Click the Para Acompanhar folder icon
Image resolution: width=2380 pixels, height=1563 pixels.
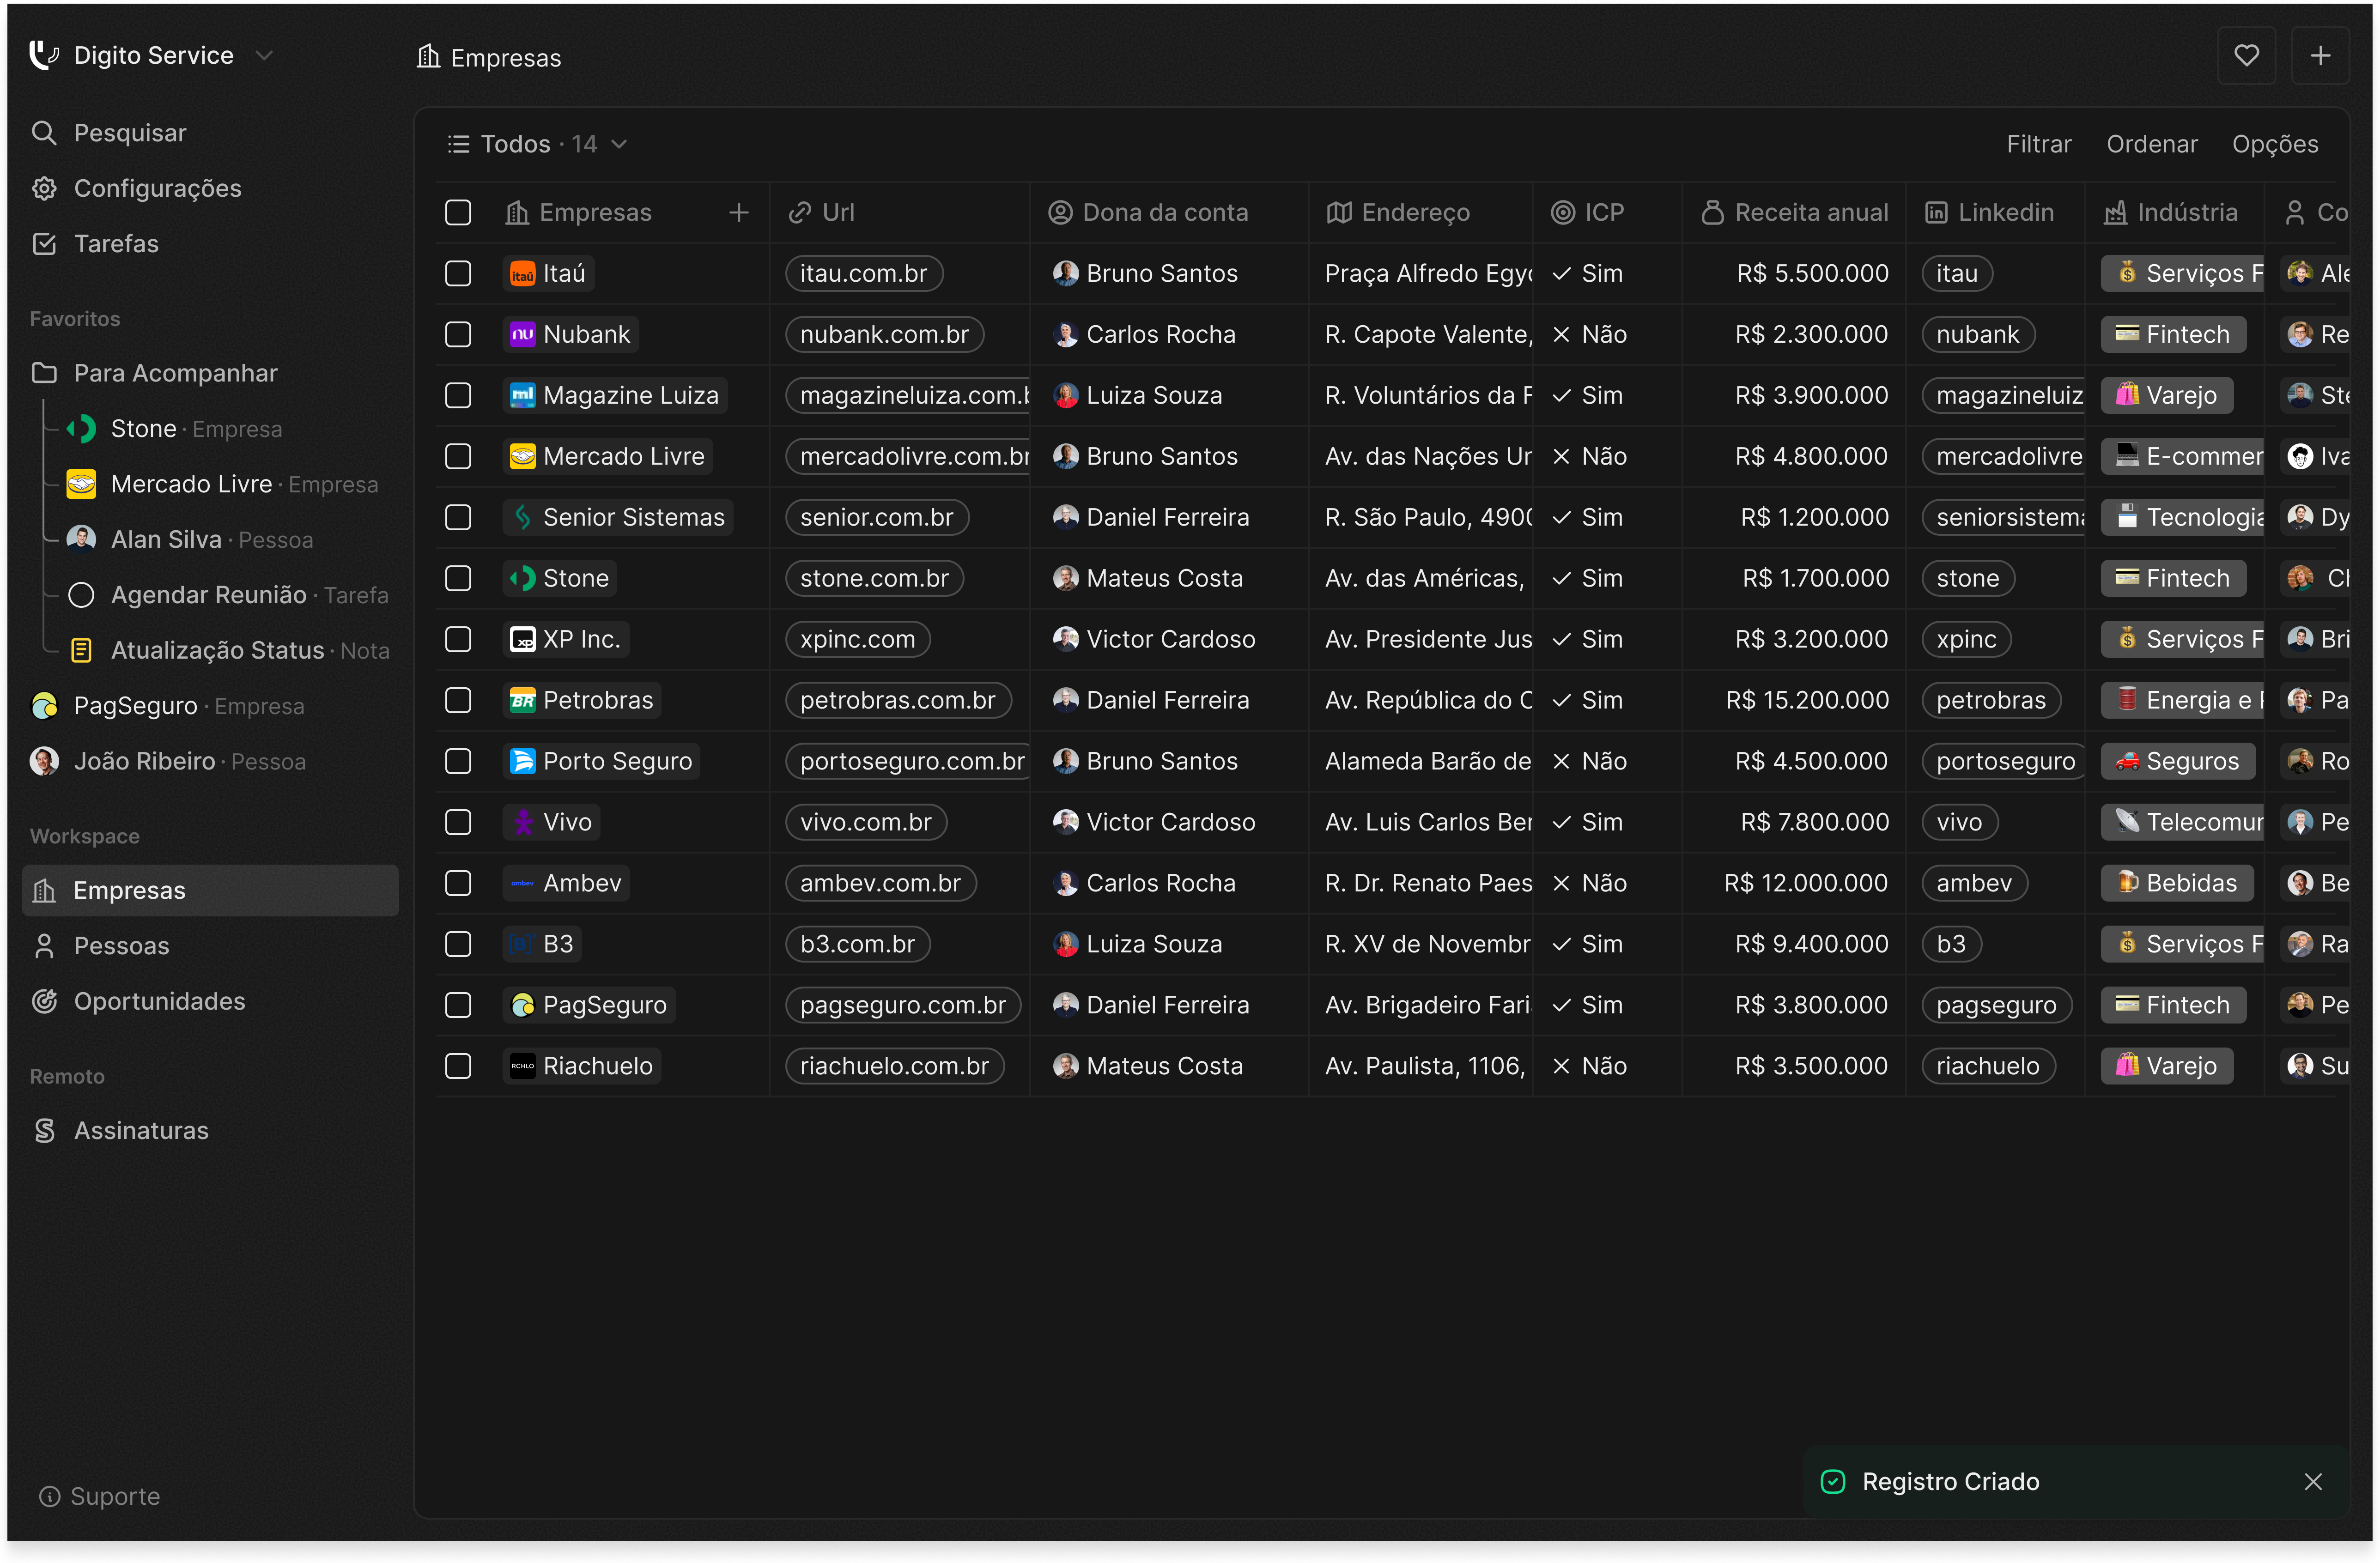point(44,373)
